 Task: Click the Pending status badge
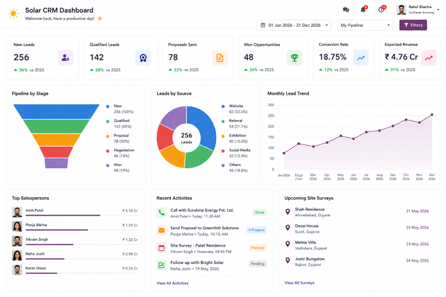tap(258, 264)
